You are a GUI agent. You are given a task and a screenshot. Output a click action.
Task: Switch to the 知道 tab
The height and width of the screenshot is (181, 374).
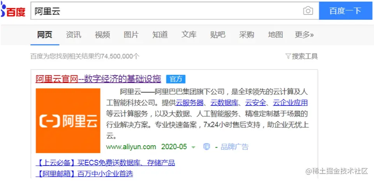(x=160, y=35)
